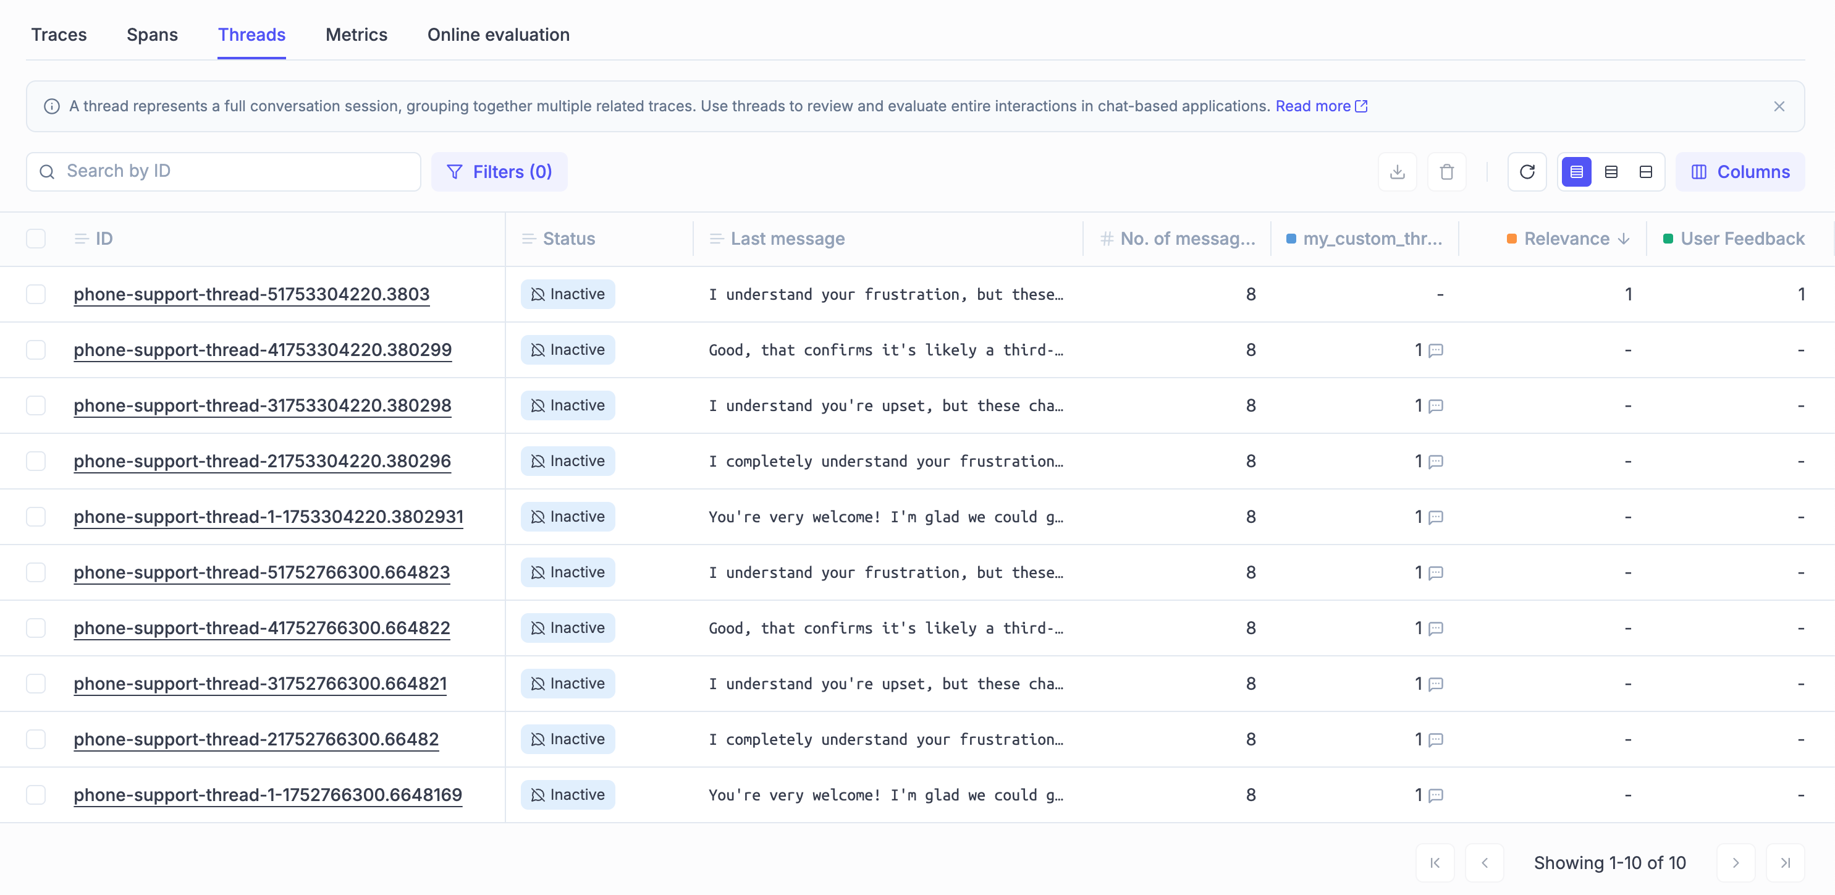Select the large row height icon
Viewport: 1835px width, 895px height.
[1645, 172]
